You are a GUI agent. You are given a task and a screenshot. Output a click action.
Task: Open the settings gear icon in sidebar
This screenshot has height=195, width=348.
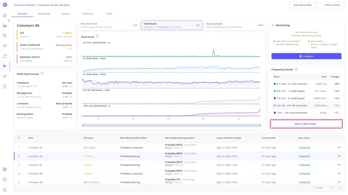point(5,169)
